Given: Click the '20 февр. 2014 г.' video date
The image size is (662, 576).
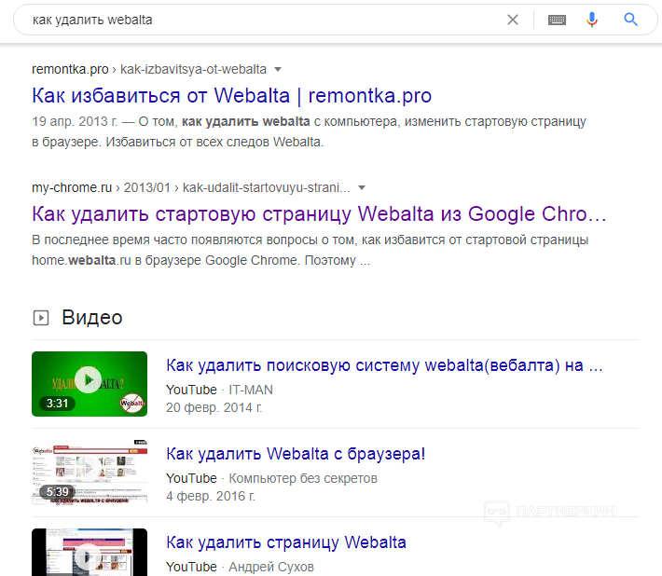Looking at the screenshot, I should tap(214, 407).
